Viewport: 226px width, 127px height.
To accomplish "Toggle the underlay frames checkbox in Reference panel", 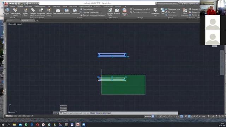I will click(82, 12).
